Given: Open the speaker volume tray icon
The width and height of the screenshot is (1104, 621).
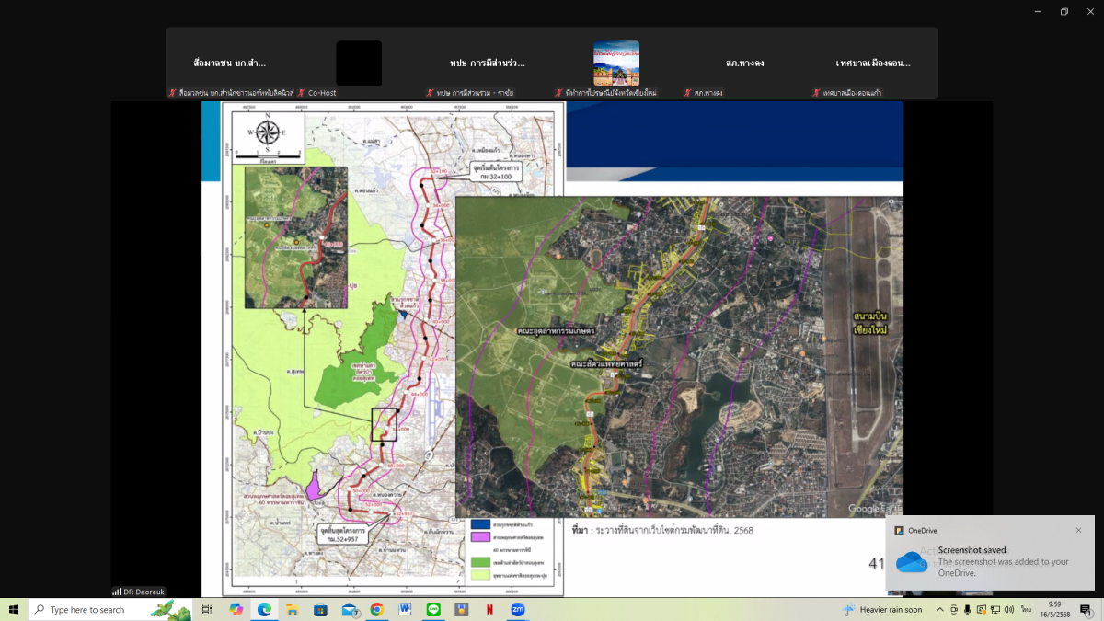Looking at the screenshot, I should point(1008,609).
